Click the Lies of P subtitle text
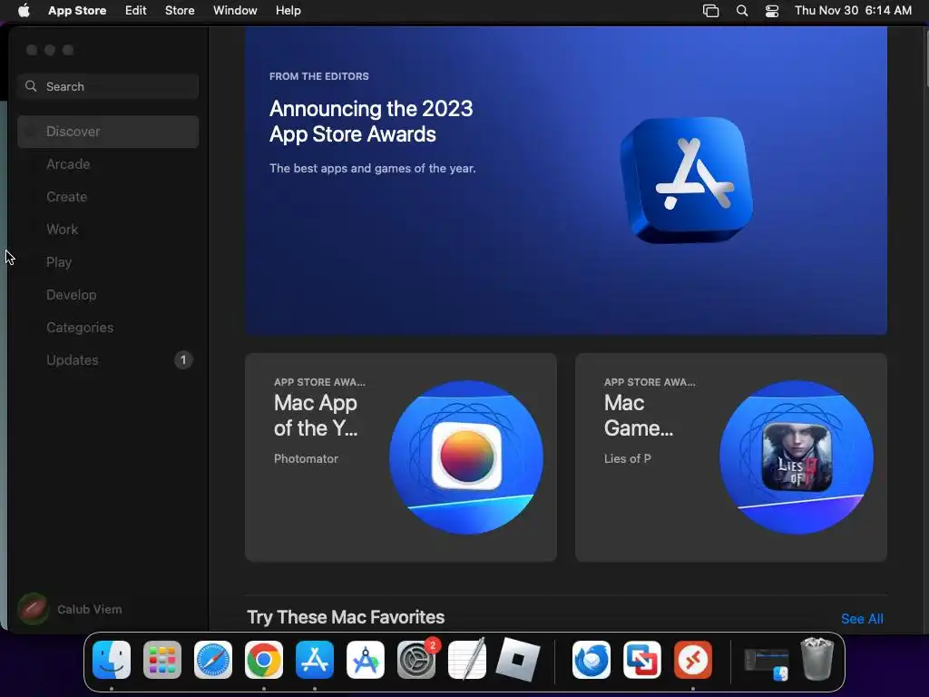The height and width of the screenshot is (697, 929). (x=628, y=458)
